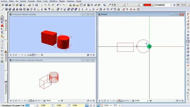This screenshot has height=107, width=190.
Task: Click the Redo arrow icon
Action: point(64,5)
